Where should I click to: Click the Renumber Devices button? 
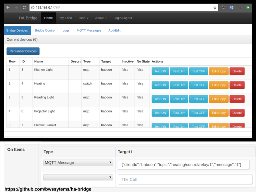coord(23,51)
